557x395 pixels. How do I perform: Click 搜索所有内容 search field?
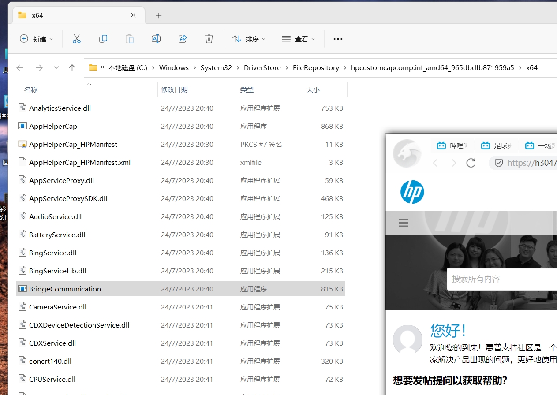tap(502, 279)
